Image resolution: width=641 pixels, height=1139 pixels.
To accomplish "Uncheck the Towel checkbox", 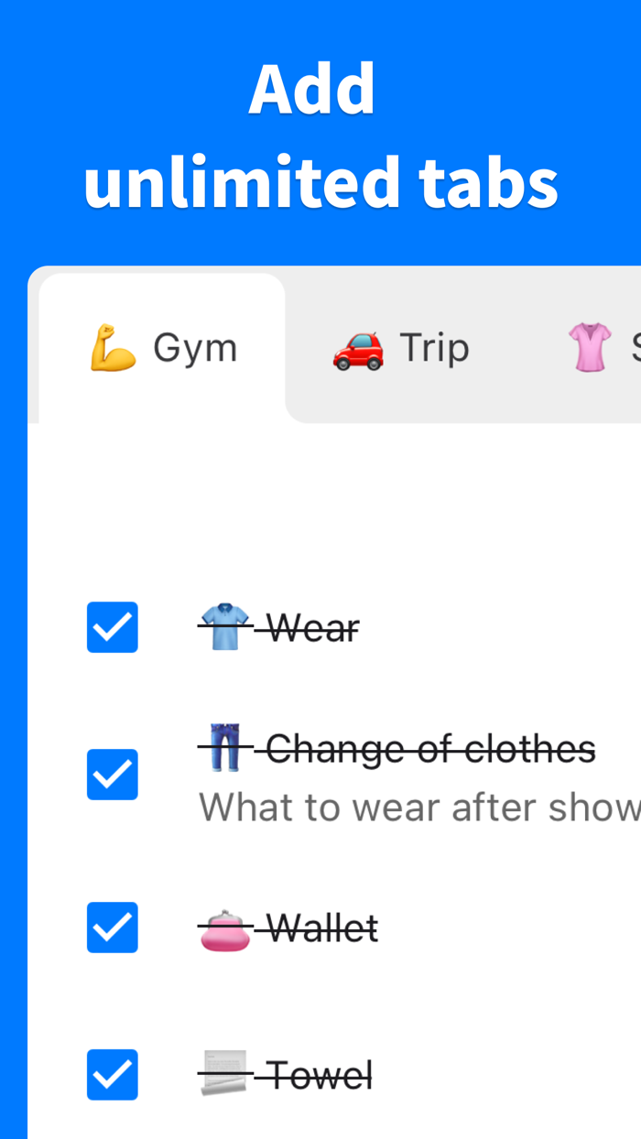I will [x=112, y=1074].
